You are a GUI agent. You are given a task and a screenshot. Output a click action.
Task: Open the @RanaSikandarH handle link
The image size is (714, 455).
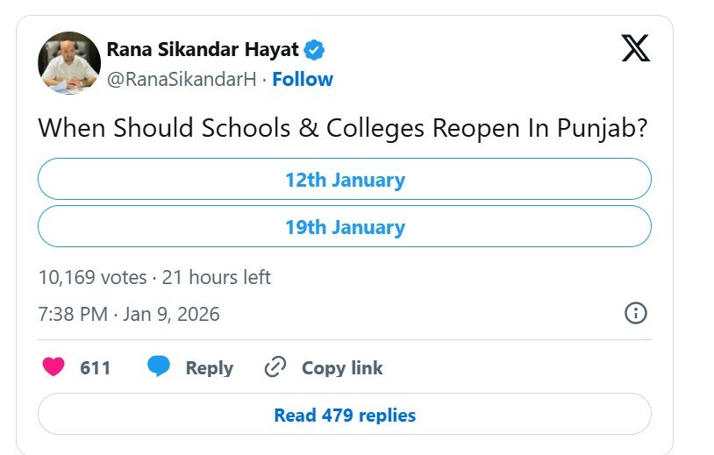point(182,79)
